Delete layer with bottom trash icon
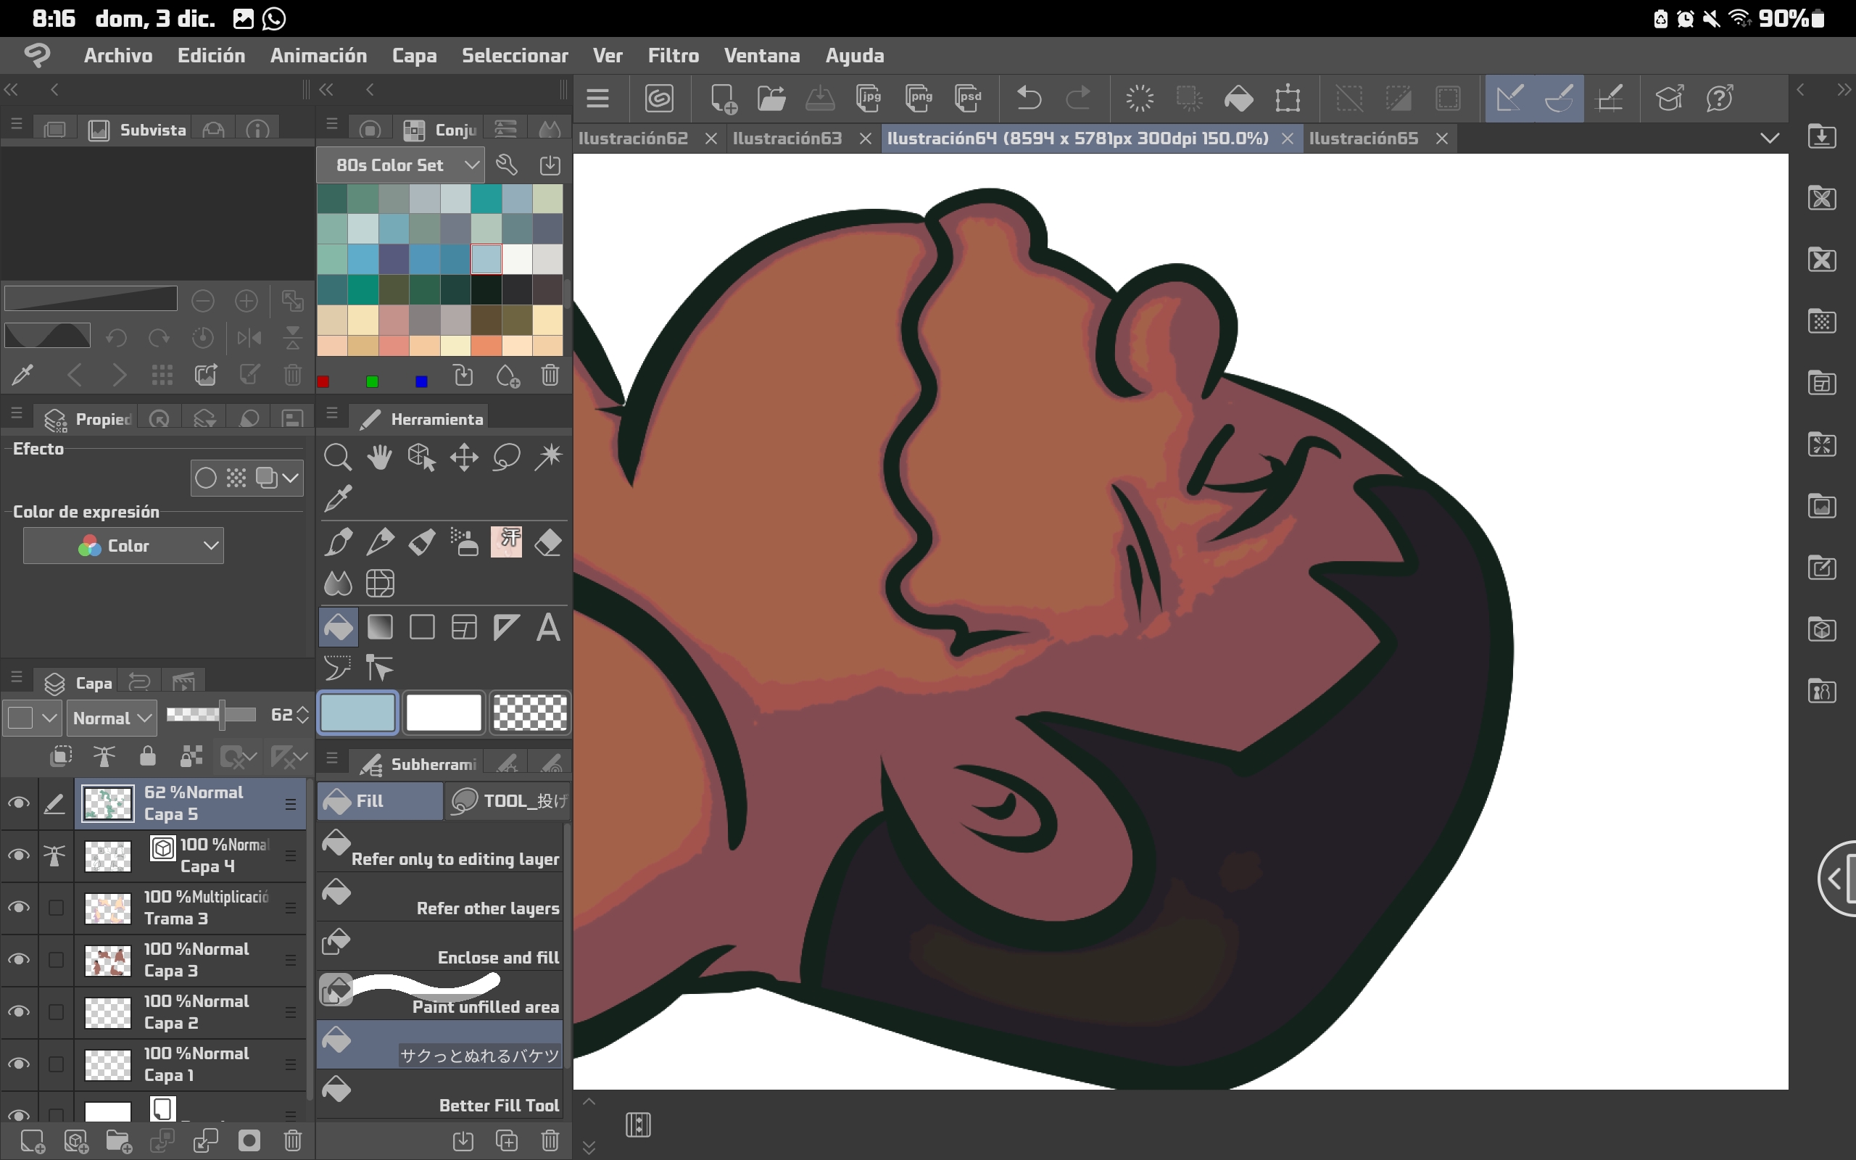 coord(292,1141)
